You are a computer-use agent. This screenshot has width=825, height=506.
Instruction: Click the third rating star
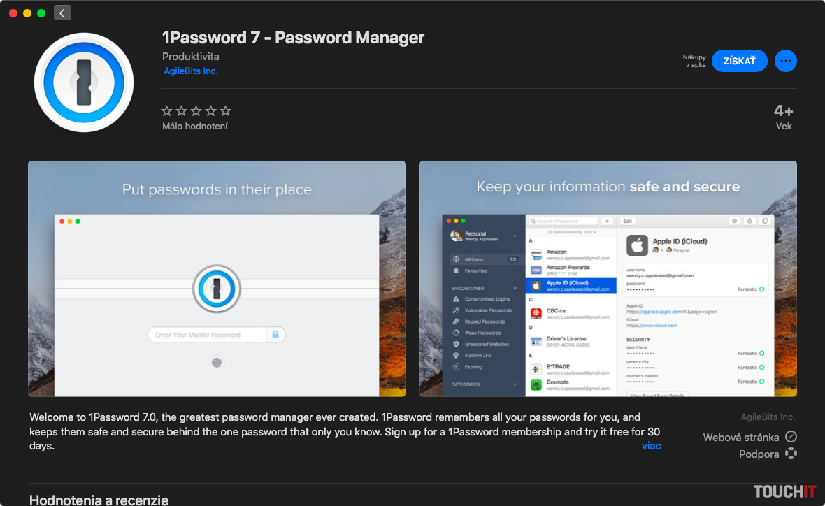pyautogui.click(x=196, y=110)
